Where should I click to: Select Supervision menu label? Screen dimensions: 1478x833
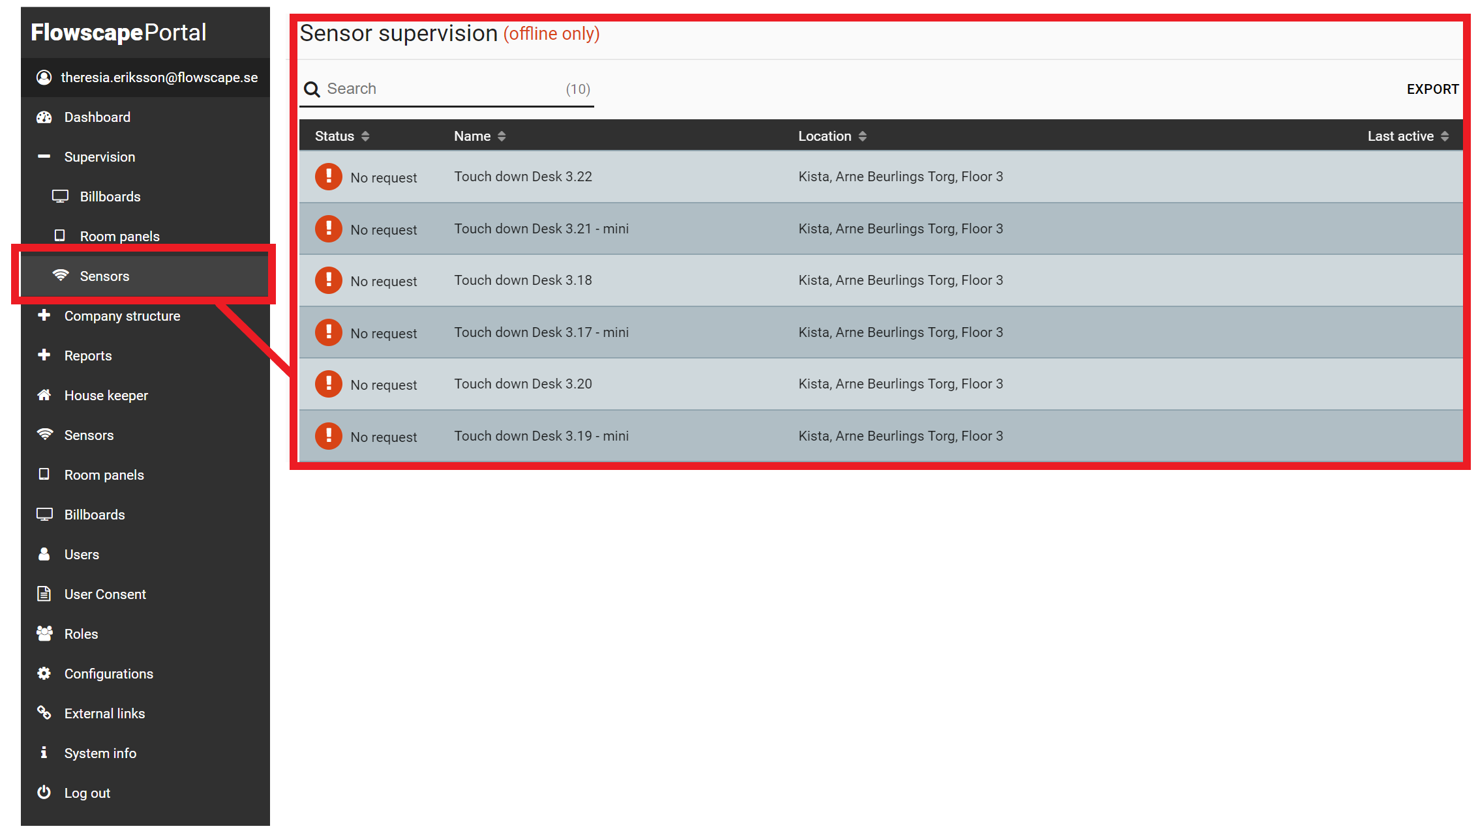(100, 157)
